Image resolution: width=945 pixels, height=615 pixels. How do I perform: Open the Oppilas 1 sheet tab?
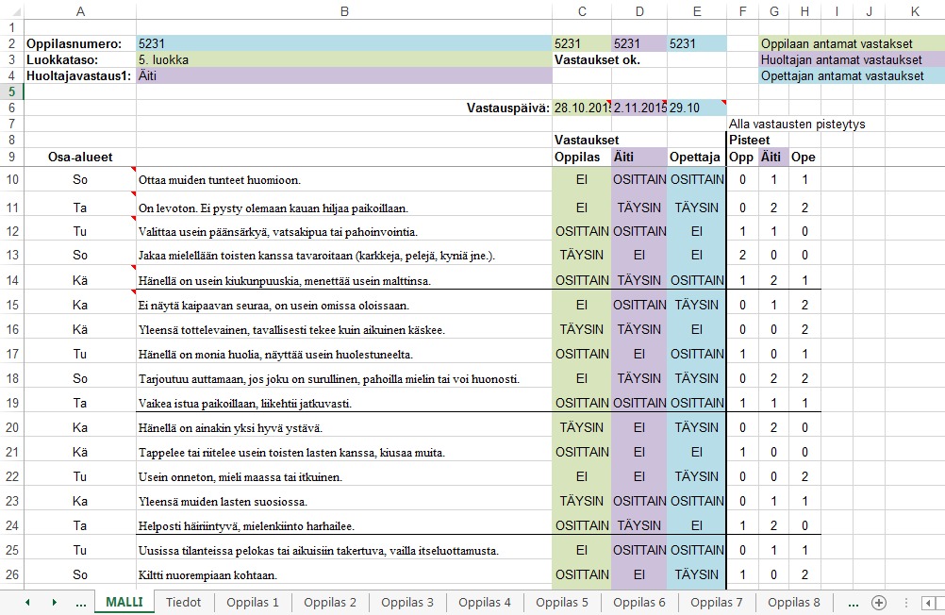[253, 602]
